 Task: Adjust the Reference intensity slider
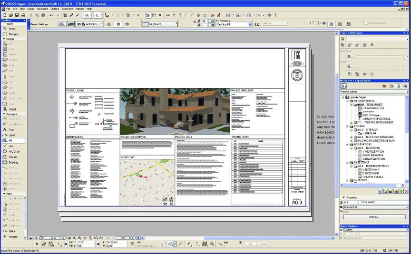tap(380, 56)
